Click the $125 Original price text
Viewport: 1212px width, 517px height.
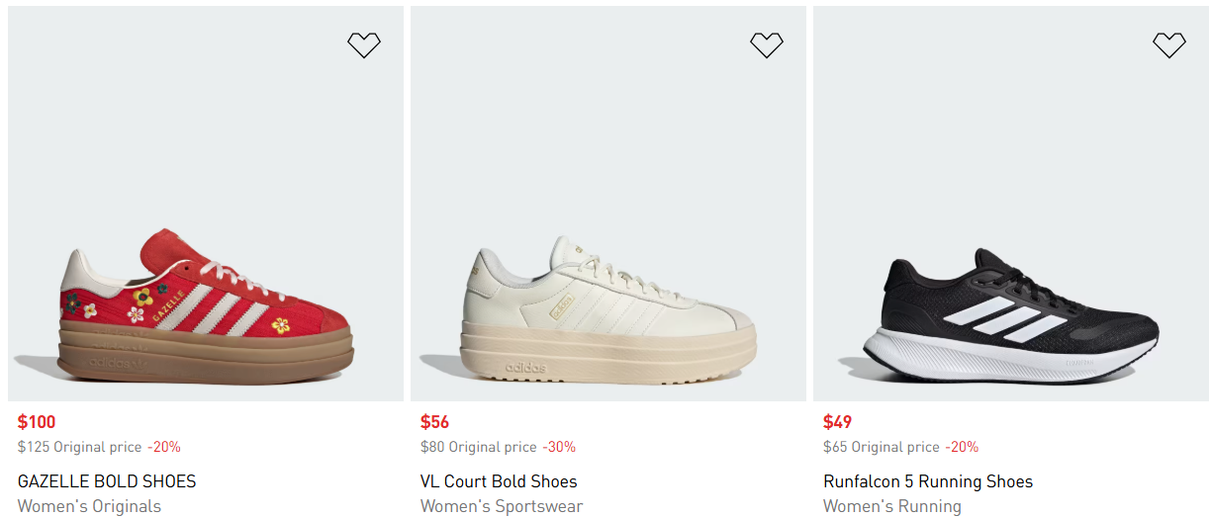tap(79, 447)
